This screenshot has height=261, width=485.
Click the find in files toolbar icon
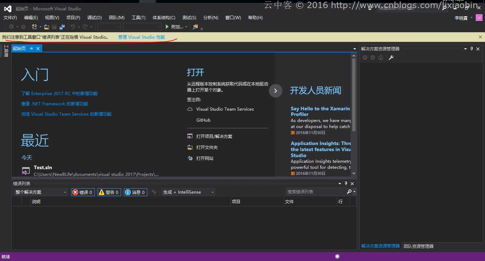point(195,27)
